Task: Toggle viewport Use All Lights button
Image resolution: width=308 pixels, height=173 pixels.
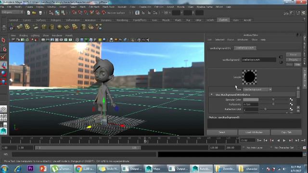Action: [100, 40]
